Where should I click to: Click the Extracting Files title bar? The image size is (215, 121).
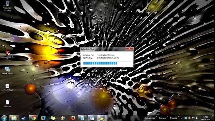103,49
